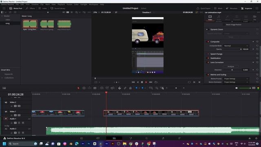The image size is (261, 147).
Task: Open the Effects panel
Action: [30, 8]
